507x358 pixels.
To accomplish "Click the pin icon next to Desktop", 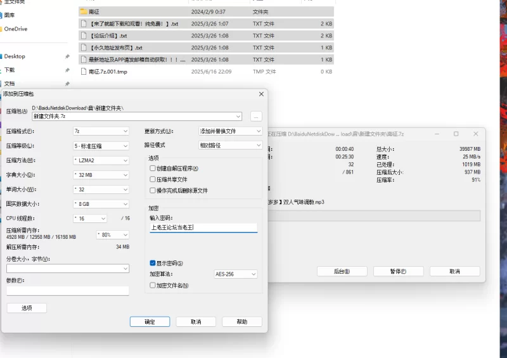I will coord(67,56).
